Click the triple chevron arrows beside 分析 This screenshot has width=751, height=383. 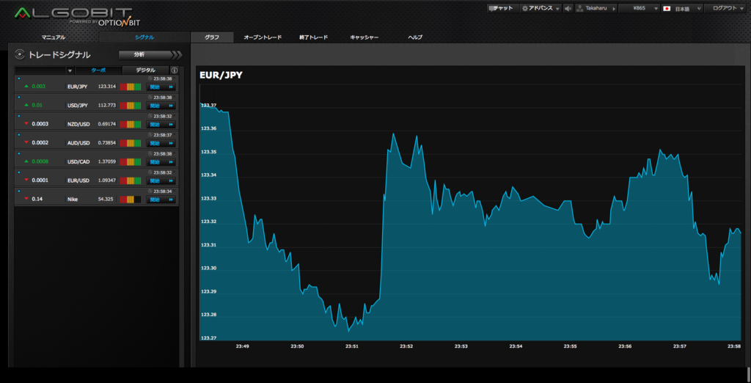point(177,54)
